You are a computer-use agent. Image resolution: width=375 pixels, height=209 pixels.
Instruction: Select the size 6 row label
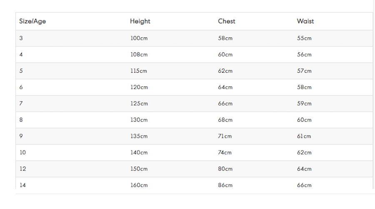pyautogui.click(x=21, y=87)
